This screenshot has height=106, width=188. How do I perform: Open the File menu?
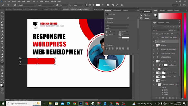pyautogui.click(x=5, y=1)
